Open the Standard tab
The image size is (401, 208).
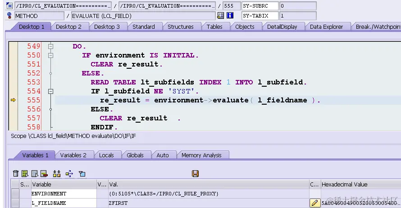143,27
